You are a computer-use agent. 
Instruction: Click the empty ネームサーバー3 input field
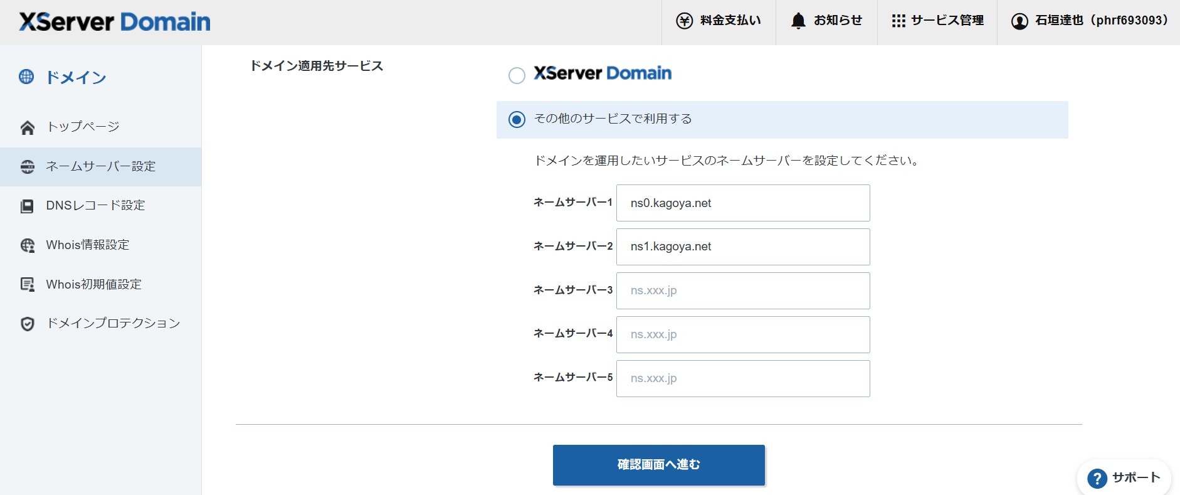tap(743, 290)
